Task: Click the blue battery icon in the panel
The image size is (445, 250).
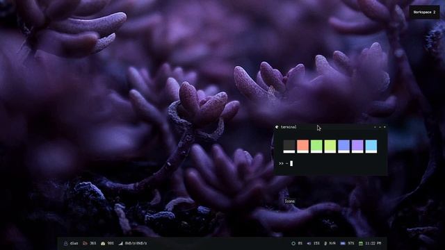Action: pos(343,243)
